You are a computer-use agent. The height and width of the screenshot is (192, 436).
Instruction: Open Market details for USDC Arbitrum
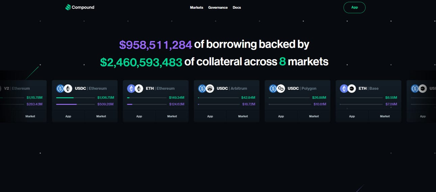click(x=243, y=116)
